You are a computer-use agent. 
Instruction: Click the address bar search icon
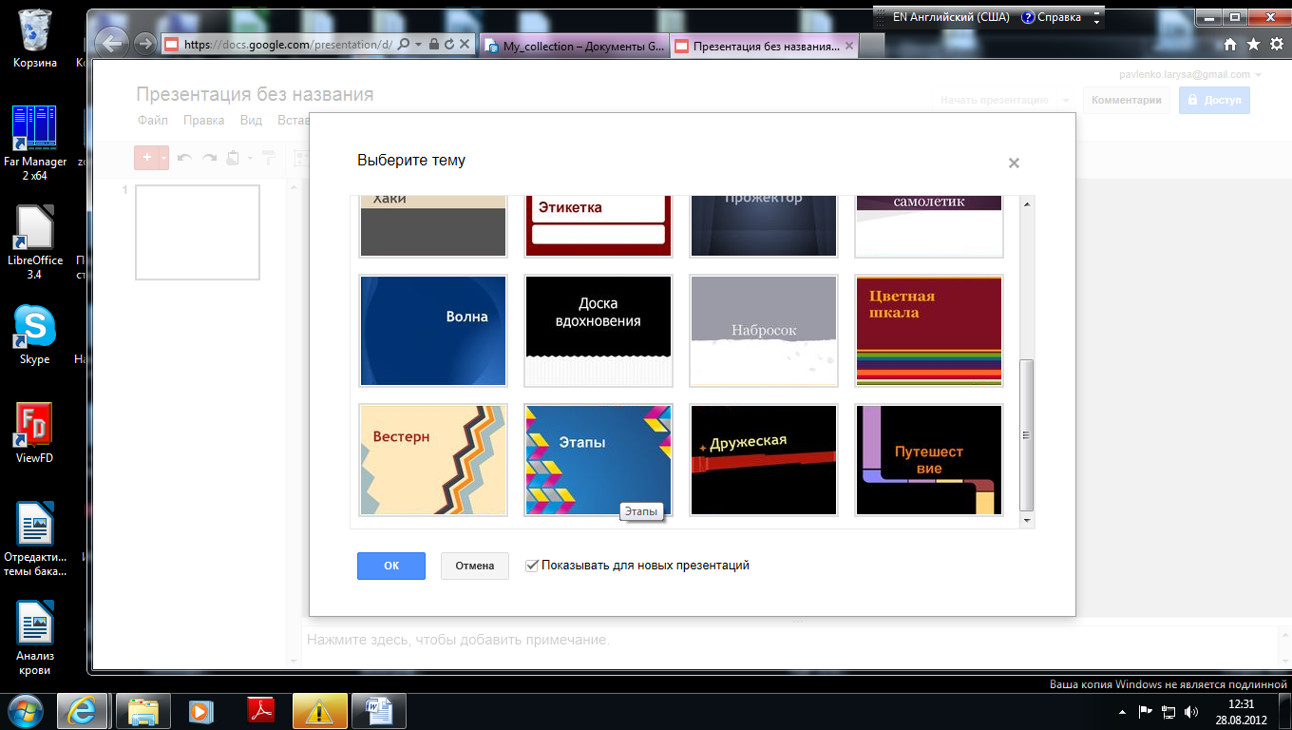pos(404,44)
